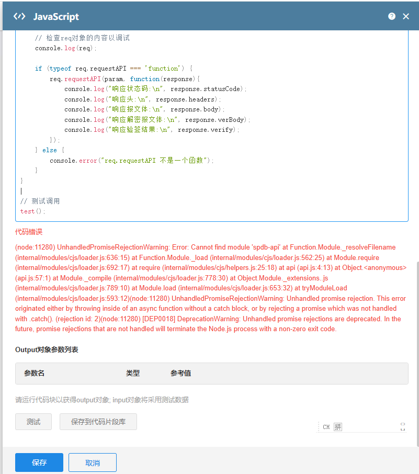
Task: Click the console.log(req) code line
Action: click(65, 48)
